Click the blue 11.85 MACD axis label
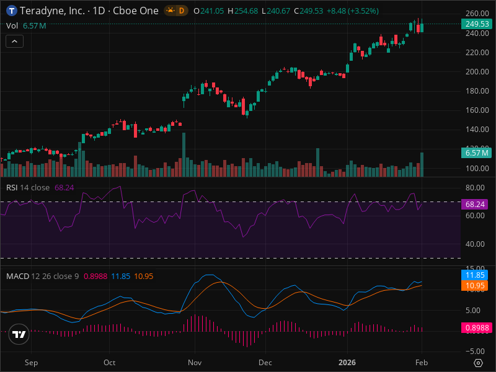Viewport: 496px width, 372px height. click(474, 275)
